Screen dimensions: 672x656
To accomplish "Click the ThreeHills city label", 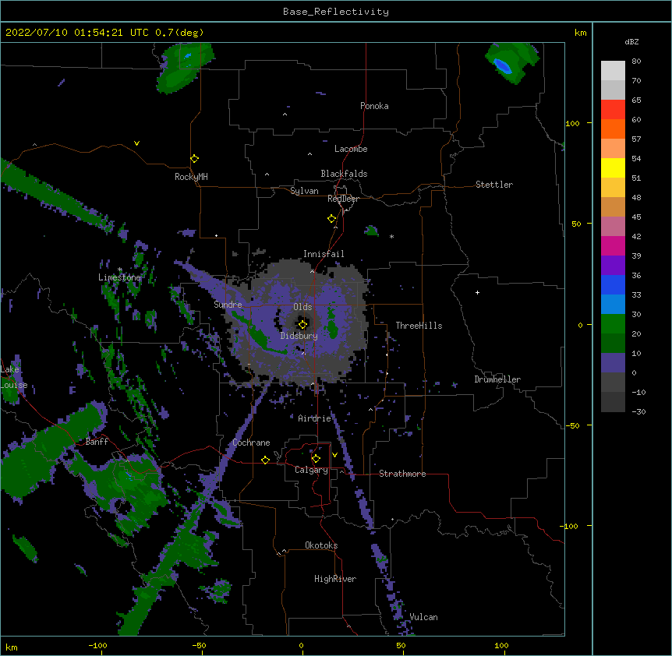I will 419,326.
